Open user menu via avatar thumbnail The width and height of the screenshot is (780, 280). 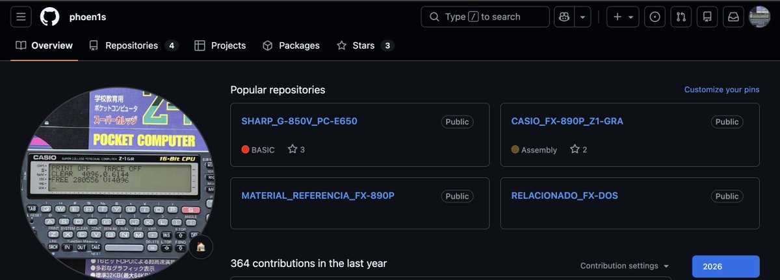point(759,17)
